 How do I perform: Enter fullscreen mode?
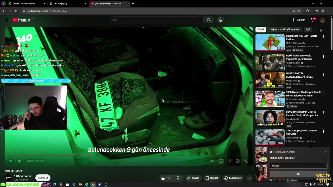246,161
